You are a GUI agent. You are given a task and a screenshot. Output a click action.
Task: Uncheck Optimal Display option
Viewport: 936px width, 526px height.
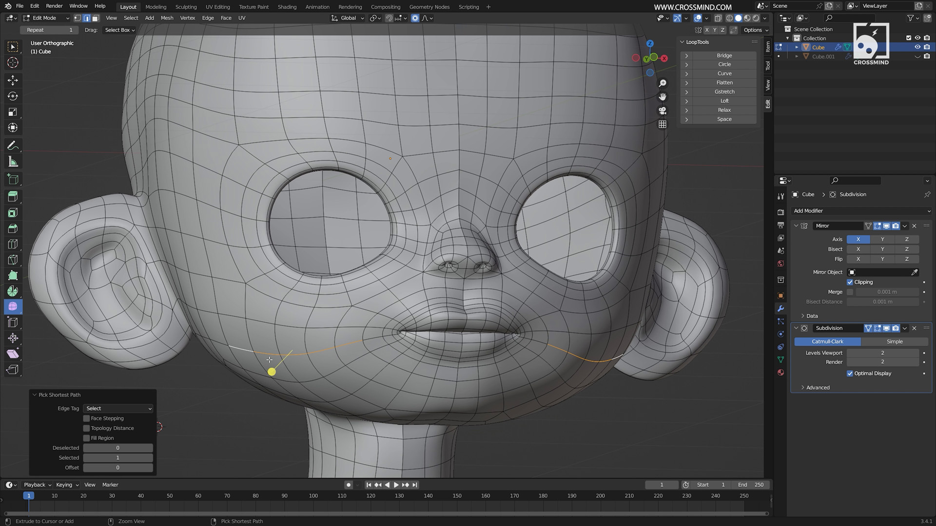coord(850,374)
